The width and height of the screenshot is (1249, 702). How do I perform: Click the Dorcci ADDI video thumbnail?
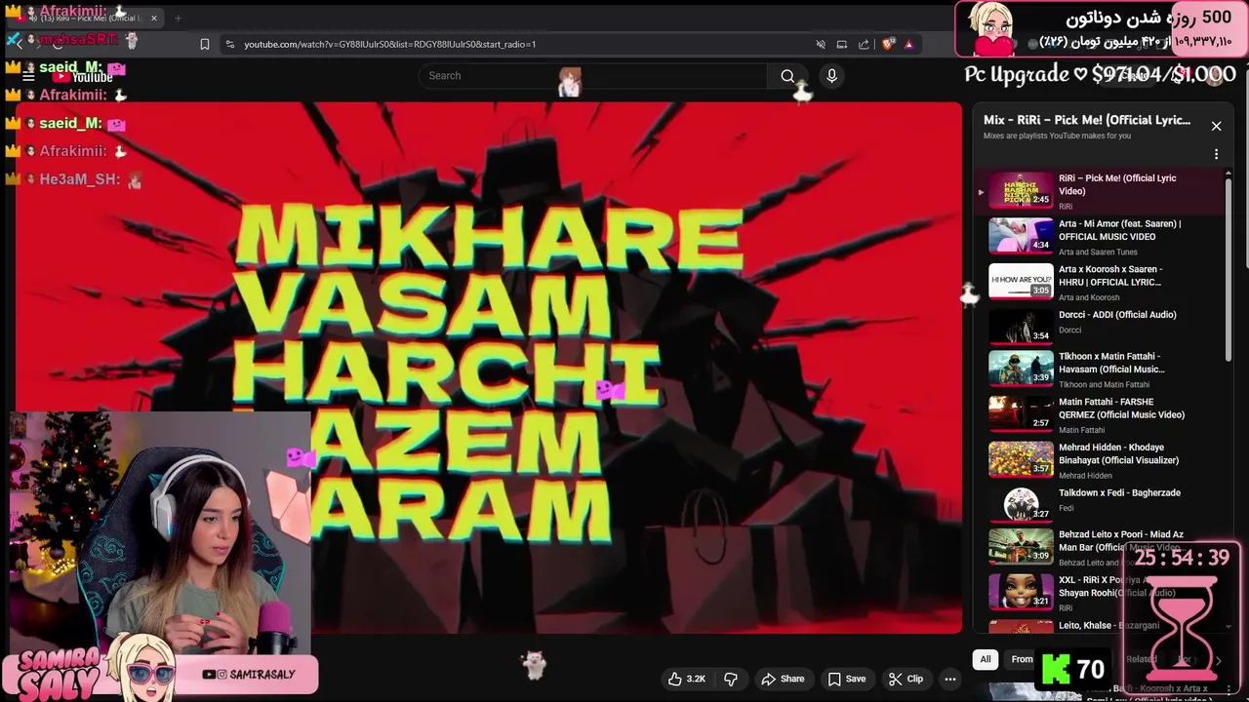[x=1021, y=326]
